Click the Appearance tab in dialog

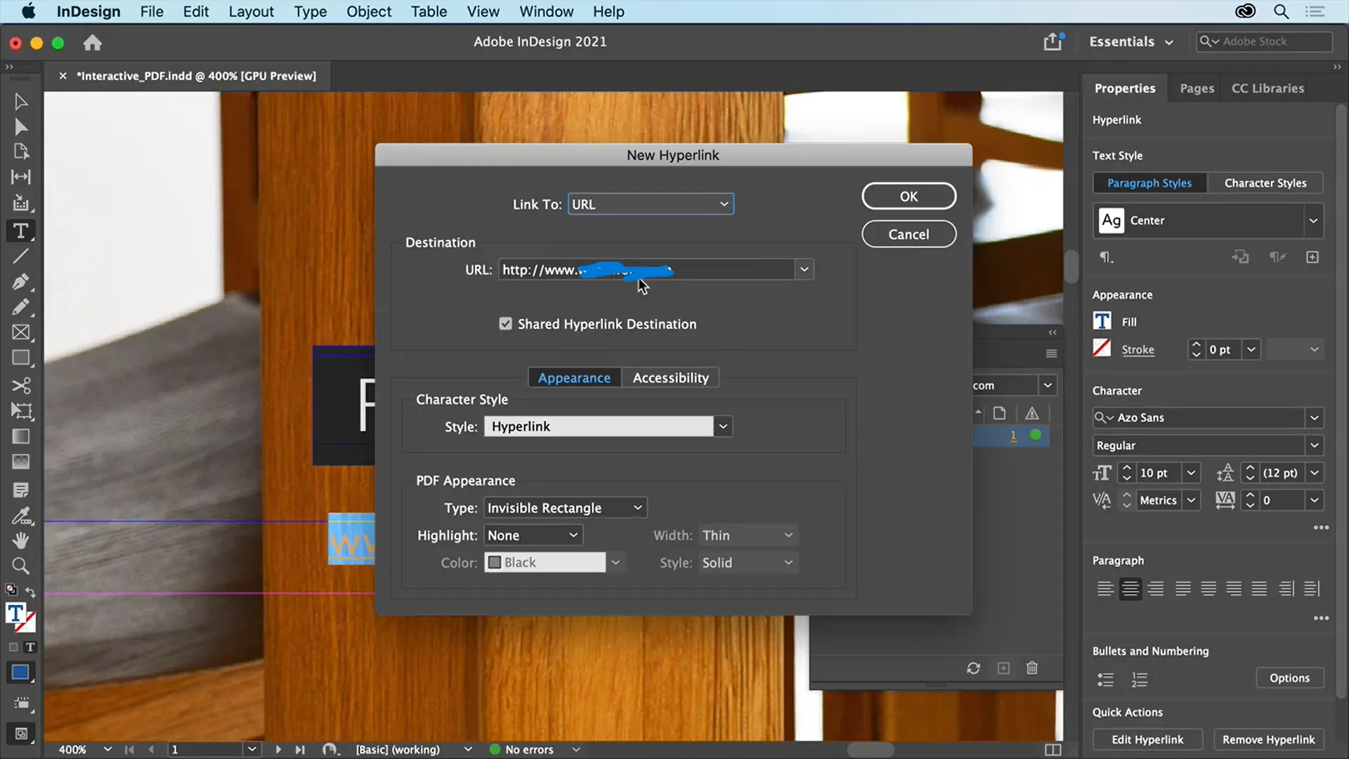[575, 377]
